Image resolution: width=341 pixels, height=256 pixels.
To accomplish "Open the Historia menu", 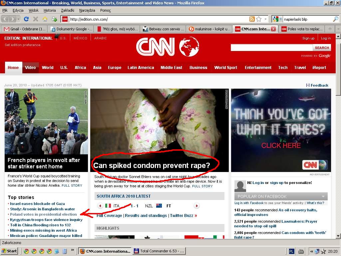I will pyautogui.click(x=50, y=10).
